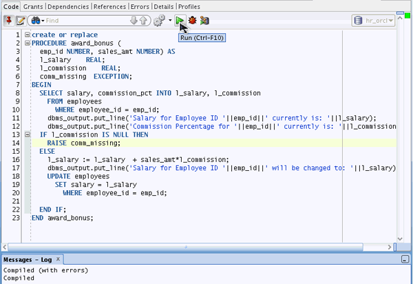Click the red Debug bug icon

click(x=192, y=21)
